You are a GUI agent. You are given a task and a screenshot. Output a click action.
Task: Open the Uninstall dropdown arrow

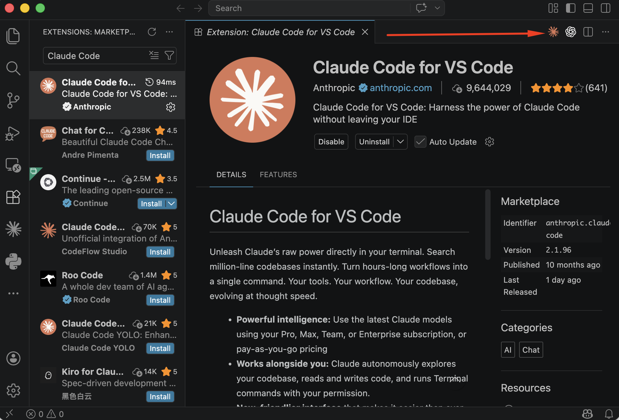point(400,142)
